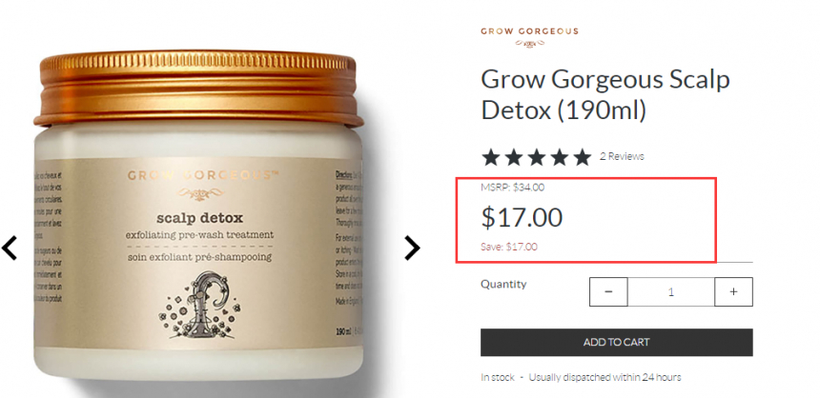Click the In stock status label
820x398 pixels.
pos(498,377)
